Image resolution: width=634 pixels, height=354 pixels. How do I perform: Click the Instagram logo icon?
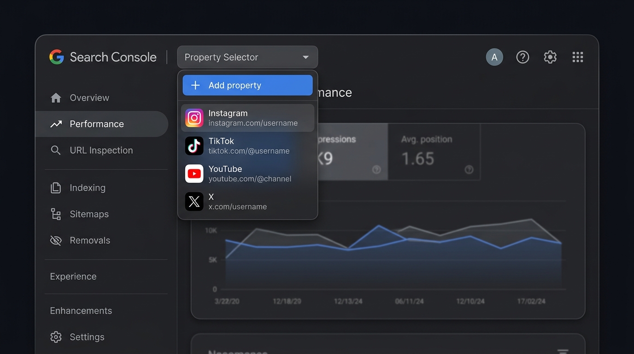(194, 118)
